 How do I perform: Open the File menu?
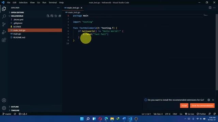click(9, 2)
